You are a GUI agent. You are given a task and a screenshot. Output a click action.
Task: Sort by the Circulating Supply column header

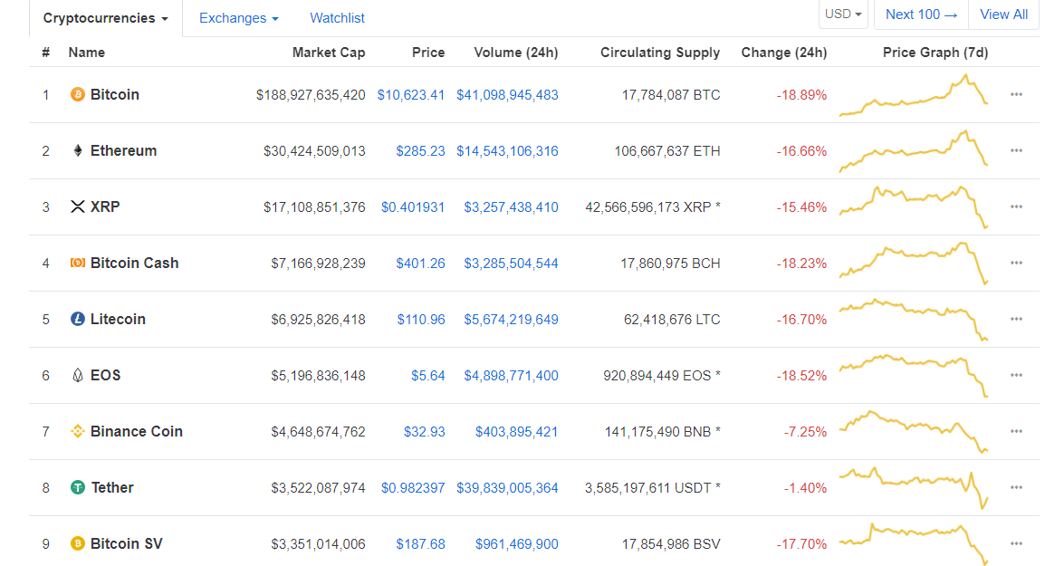[x=660, y=53]
